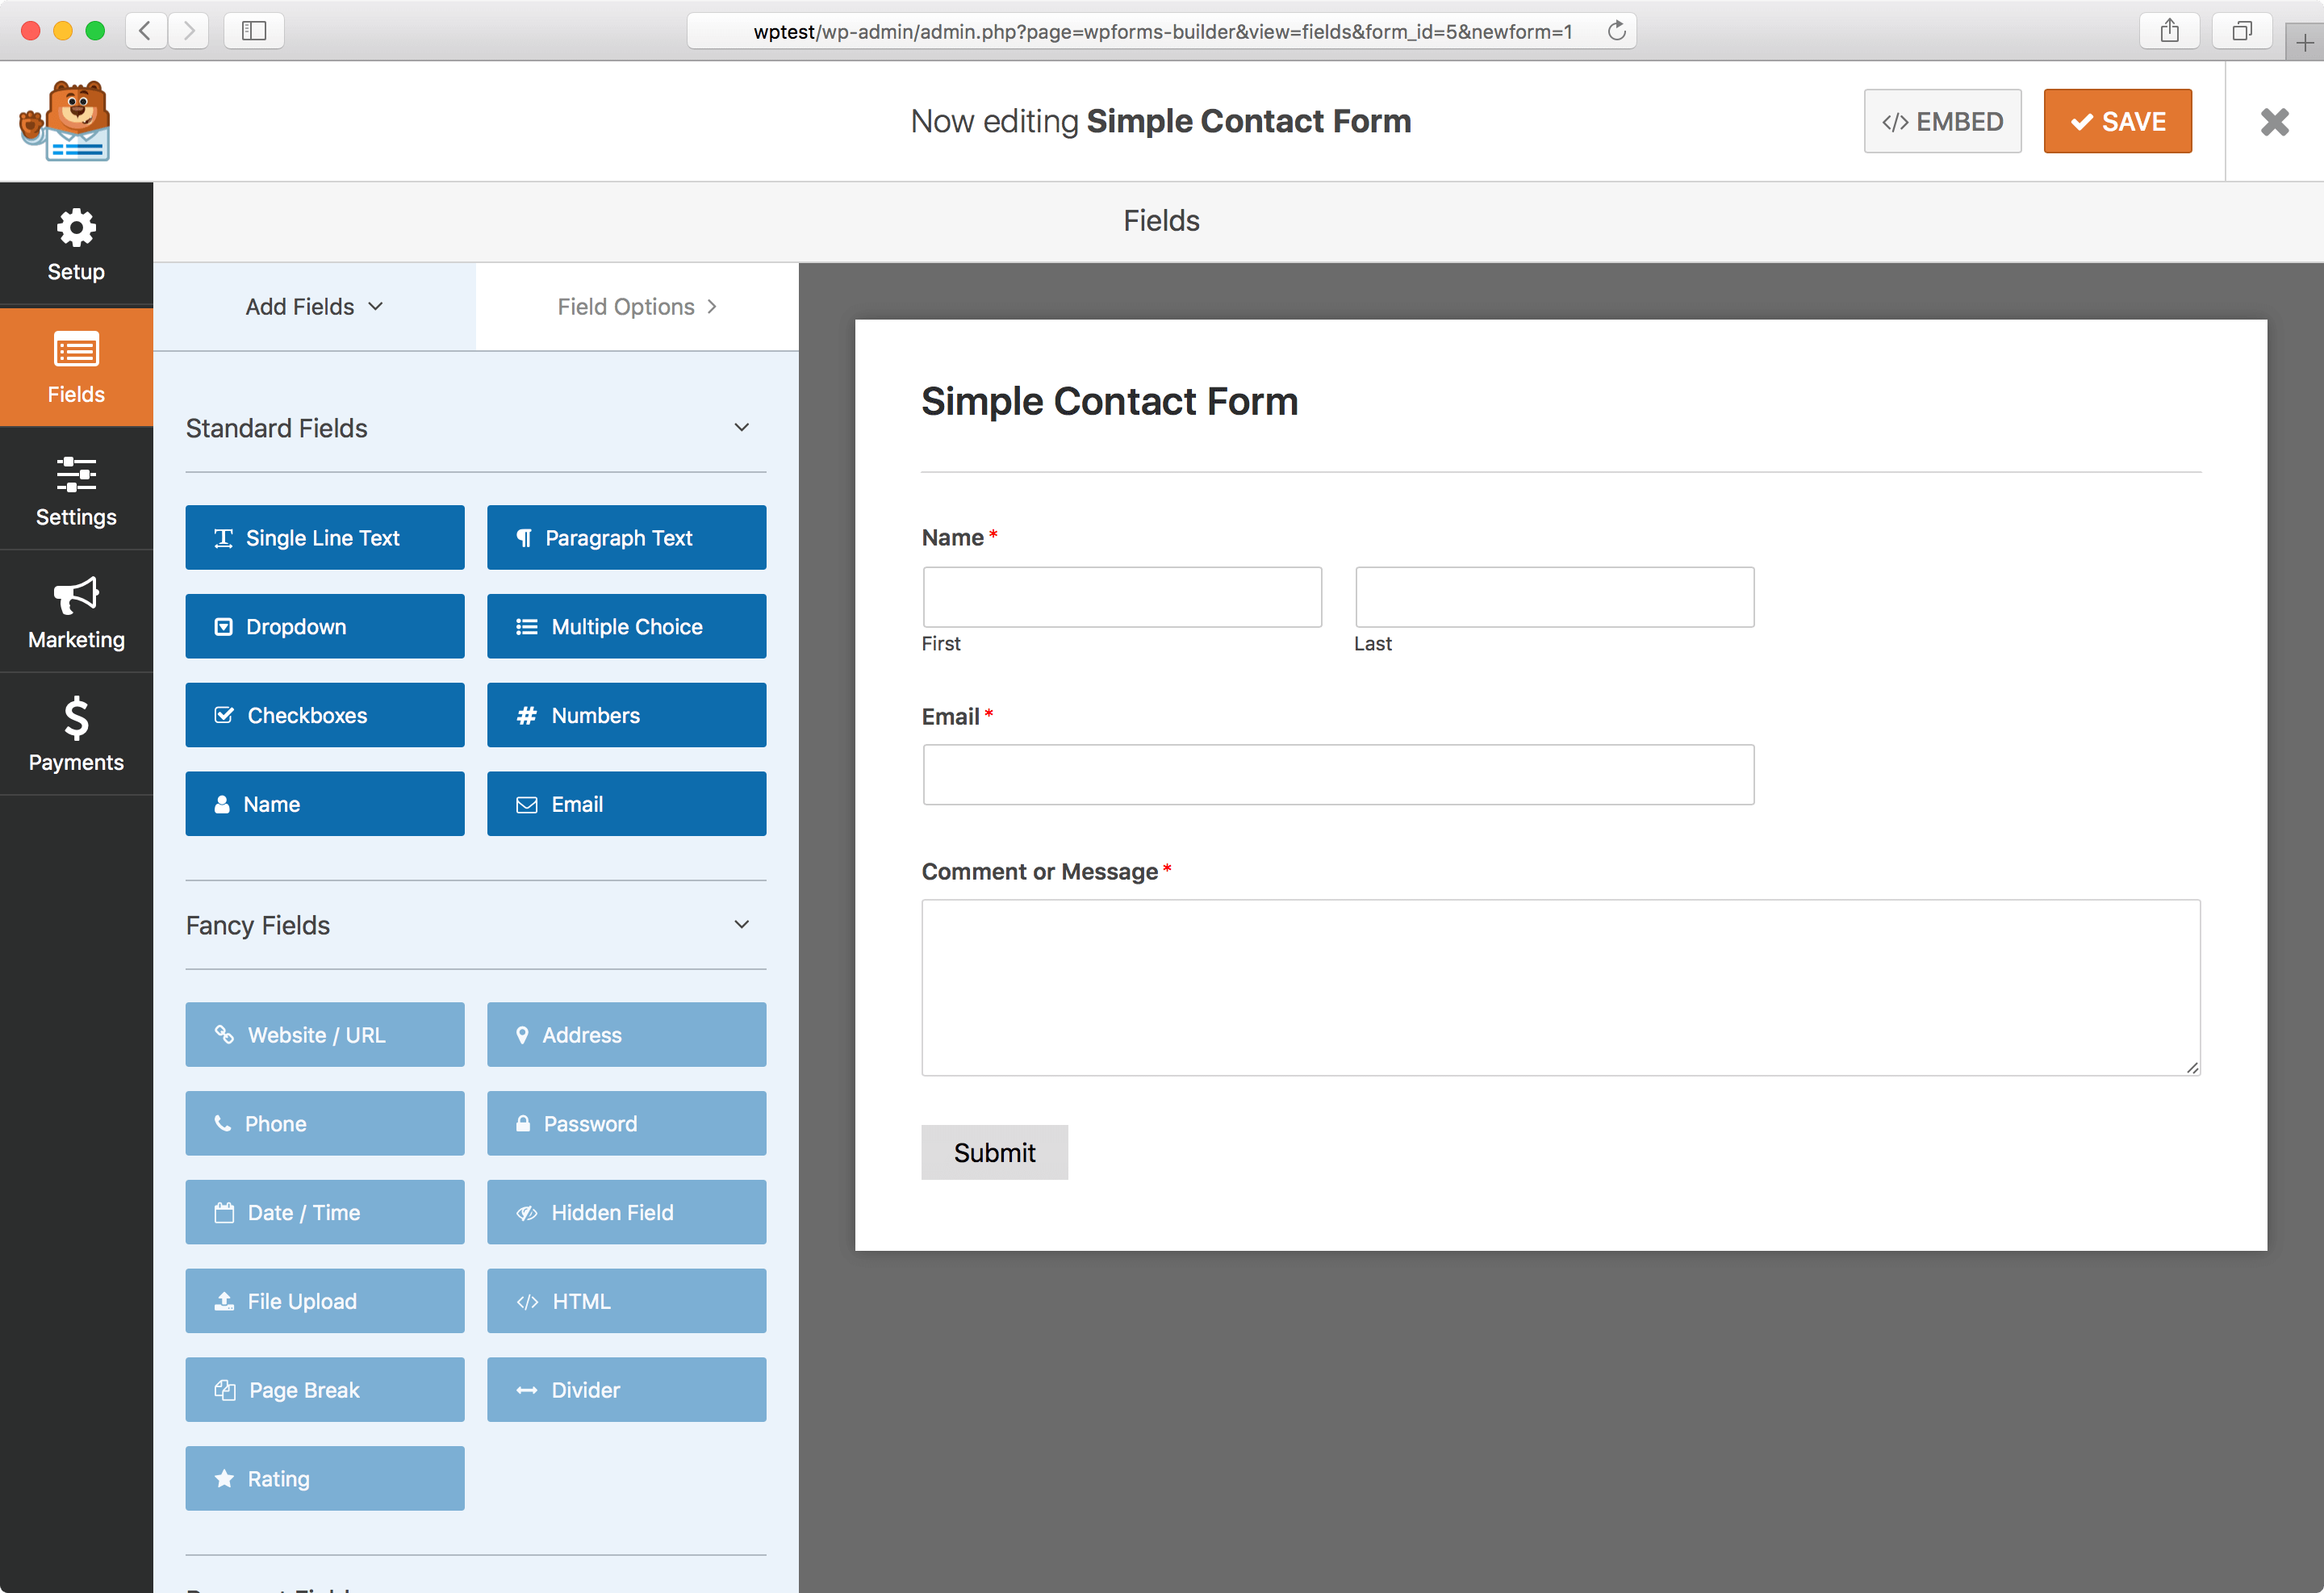2324x1593 pixels.
Task: Close the form builder with X
Action: click(2274, 122)
